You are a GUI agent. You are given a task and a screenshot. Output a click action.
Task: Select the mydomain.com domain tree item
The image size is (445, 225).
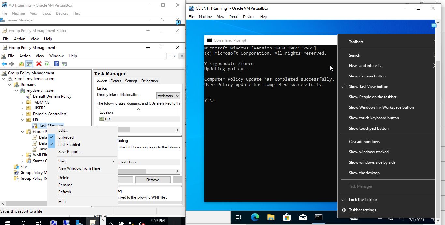40,91
